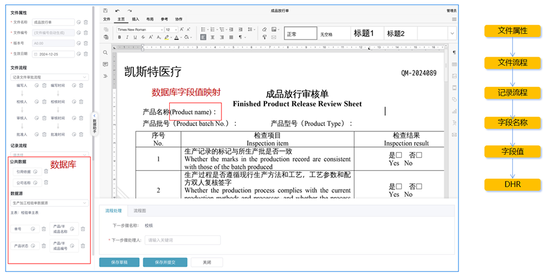
Task: Expand the 生产加工检验单数据源 dropdown
Action: [x=49, y=203]
